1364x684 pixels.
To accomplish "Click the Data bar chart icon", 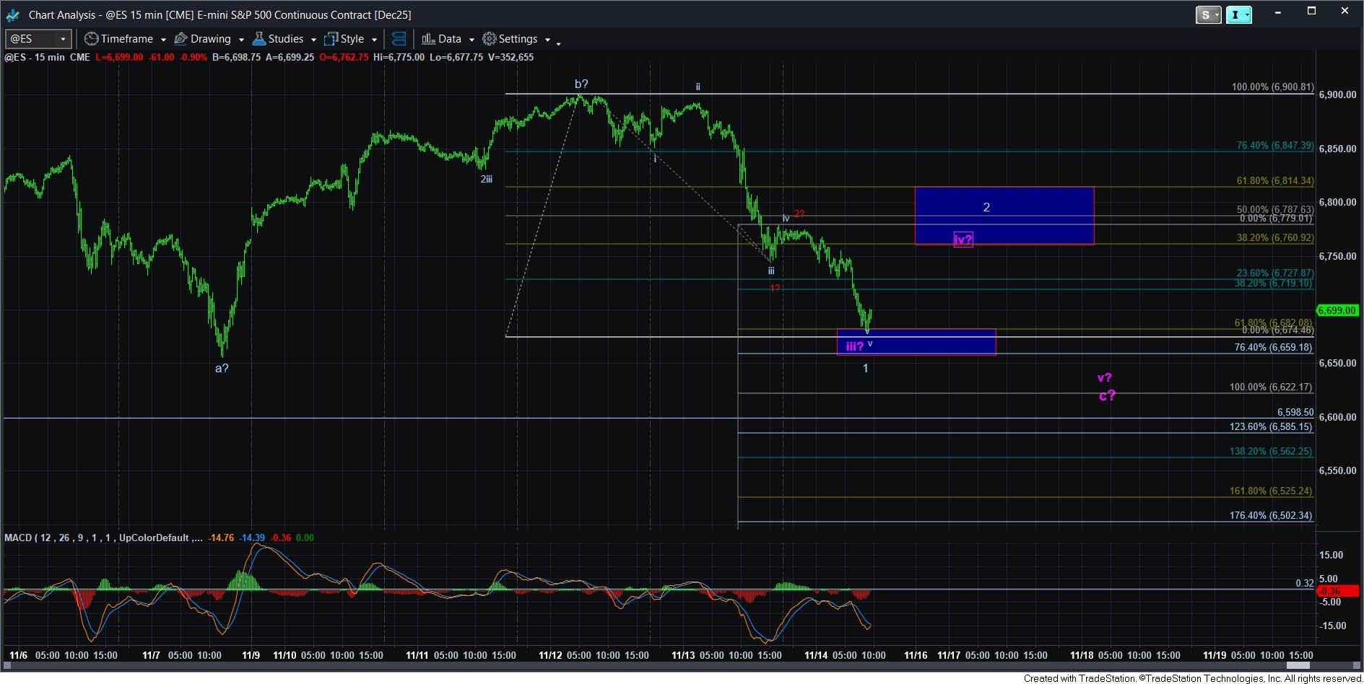I will point(428,39).
